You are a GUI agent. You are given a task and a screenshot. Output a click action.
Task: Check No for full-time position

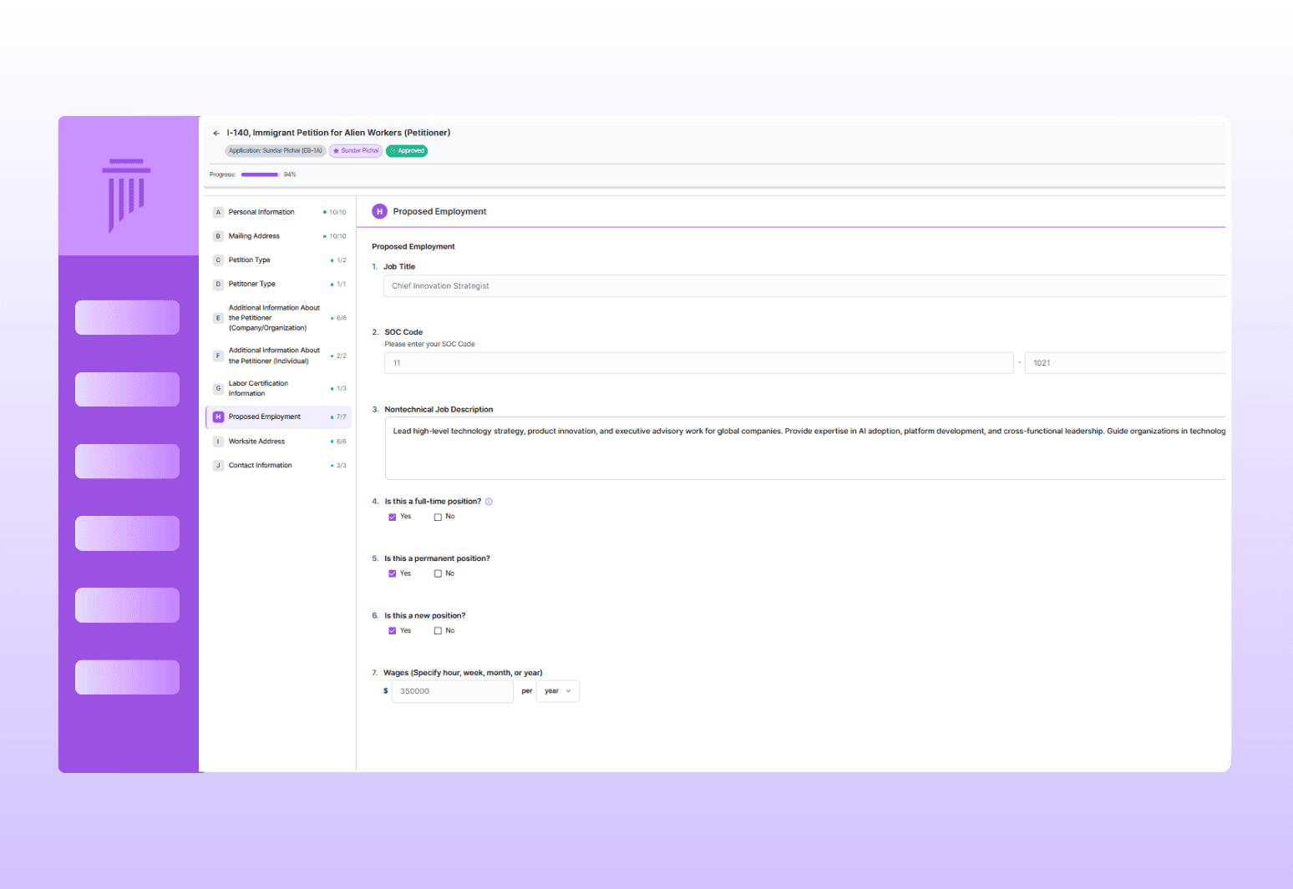(438, 517)
